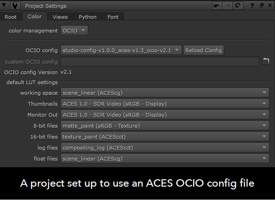Image resolution: width=275 pixels, height=204 pixels.
Task: Switch to the Root tab
Action: (x=11, y=17)
